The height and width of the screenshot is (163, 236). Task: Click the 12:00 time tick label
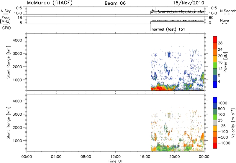point(115,157)
